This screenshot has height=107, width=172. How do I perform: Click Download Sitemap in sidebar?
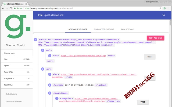pos(14,102)
